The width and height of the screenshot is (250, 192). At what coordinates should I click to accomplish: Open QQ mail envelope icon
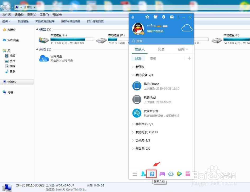(172, 17)
